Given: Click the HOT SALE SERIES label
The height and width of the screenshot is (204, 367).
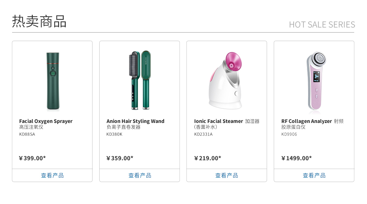Looking at the screenshot, I should pyautogui.click(x=322, y=25).
